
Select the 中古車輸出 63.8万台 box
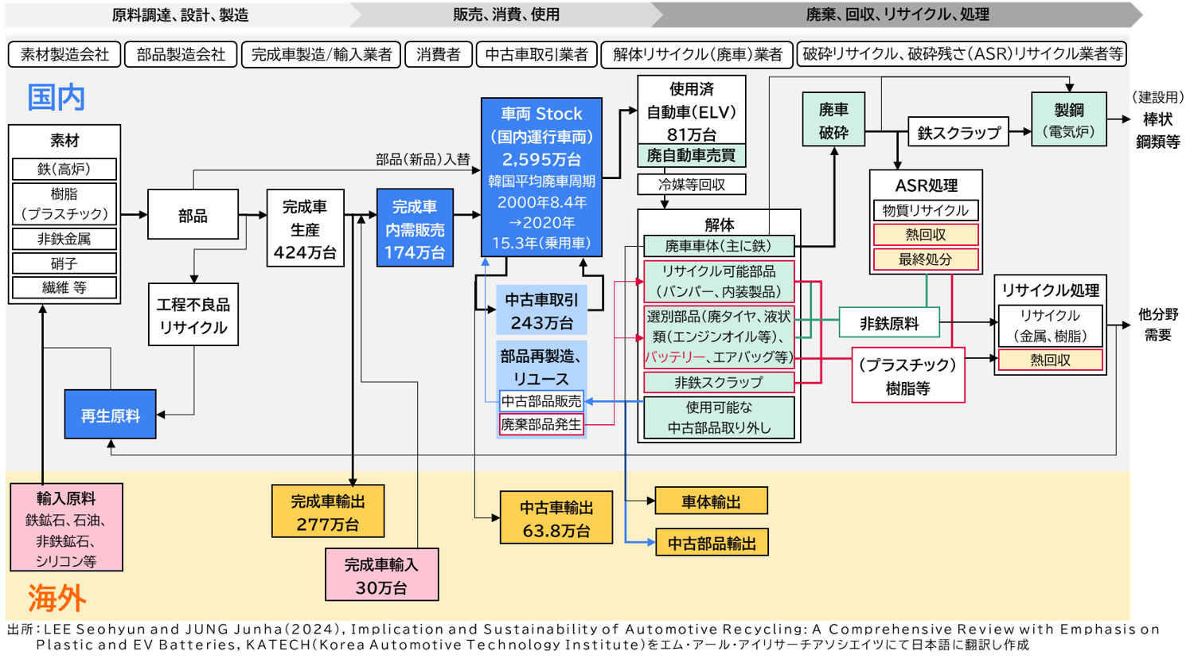(x=556, y=518)
